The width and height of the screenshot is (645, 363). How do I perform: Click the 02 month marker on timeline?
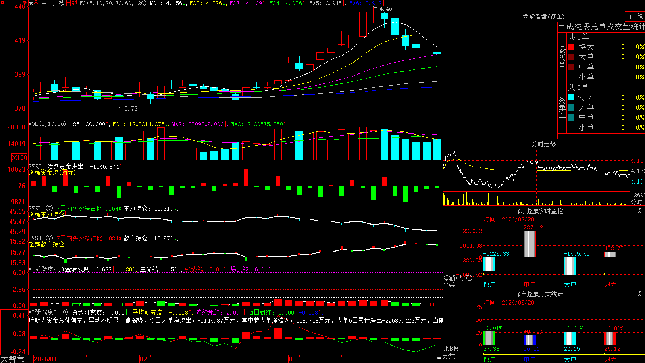pos(143,359)
